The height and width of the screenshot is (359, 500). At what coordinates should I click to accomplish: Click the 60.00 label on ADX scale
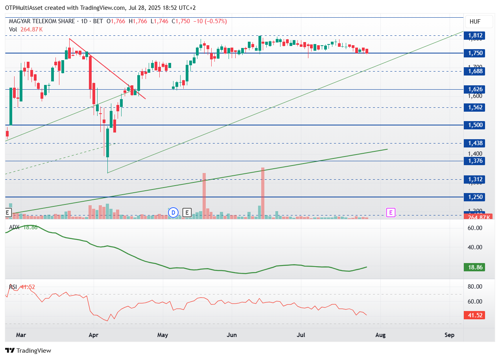(474, 228)
